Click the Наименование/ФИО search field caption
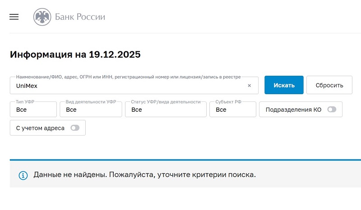The image size is (361, 210). click(128, 77)
